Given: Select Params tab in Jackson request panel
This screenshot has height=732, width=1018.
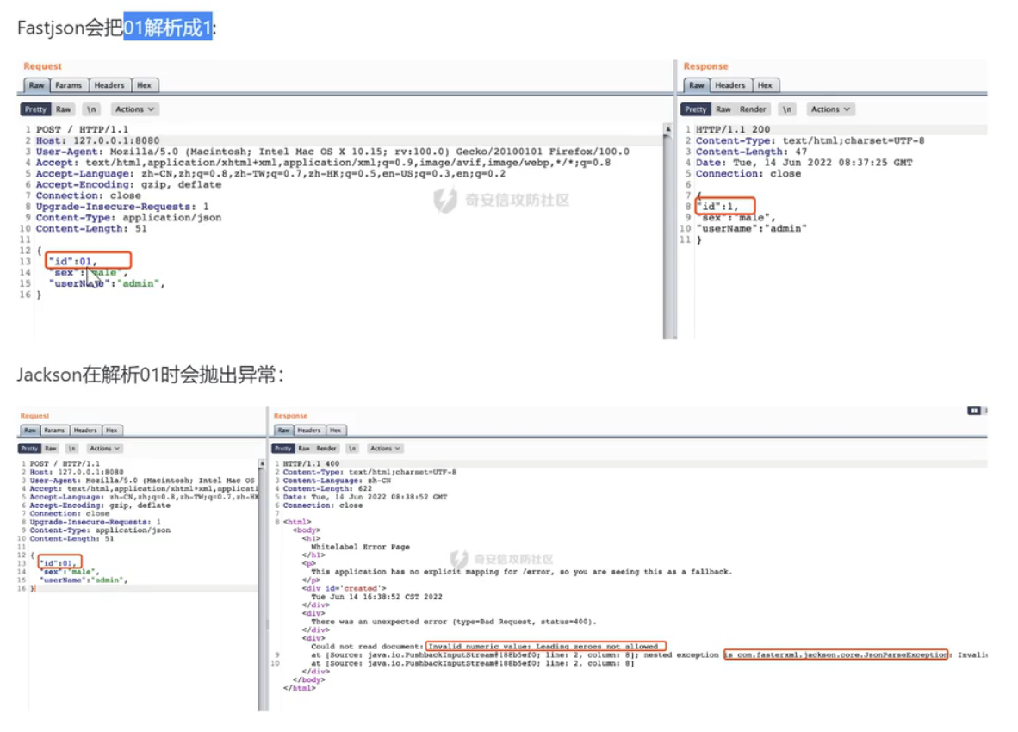Looking at the screenshot, I should point(54,431).
